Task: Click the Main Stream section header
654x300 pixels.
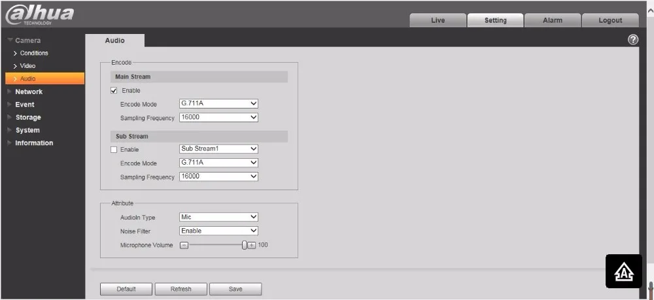Action: (199, 77)
